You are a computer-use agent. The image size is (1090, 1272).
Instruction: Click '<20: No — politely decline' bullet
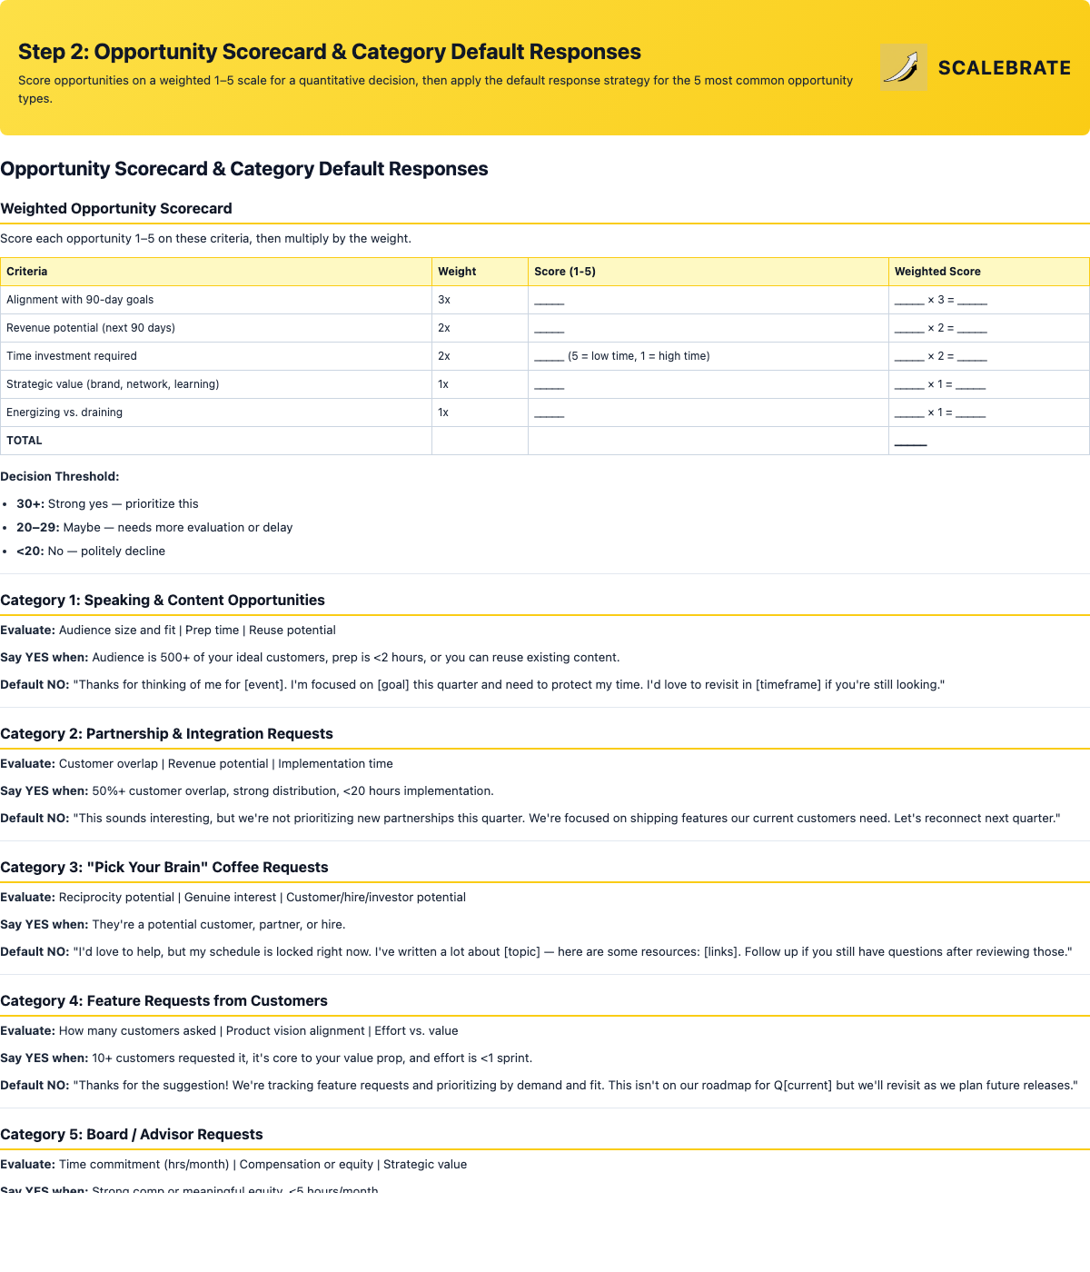click(x=91, y=551)
